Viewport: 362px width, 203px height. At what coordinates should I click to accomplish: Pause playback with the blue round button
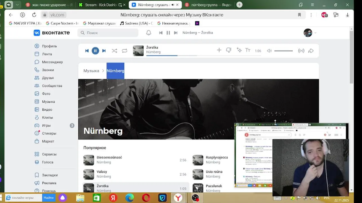pyautogui.click(x=95, y=51)
